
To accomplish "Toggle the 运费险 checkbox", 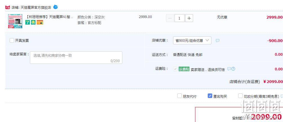I will pyautogui.click(x=175, y=69).
